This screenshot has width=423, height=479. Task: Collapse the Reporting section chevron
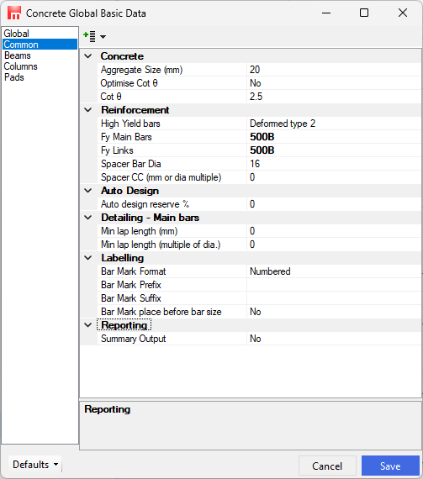(x=88, y=325)
